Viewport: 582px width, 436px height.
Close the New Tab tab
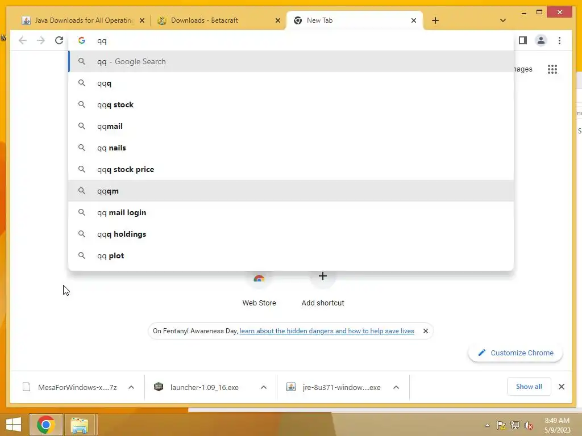point(414,21)
